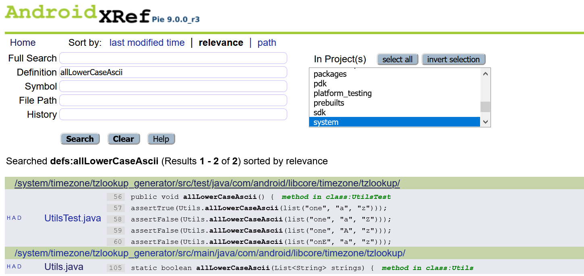The width and height of the screenshot is (584, 276).
Task: Select the highlighted system project entry
Action: click(x=395, y=122)
